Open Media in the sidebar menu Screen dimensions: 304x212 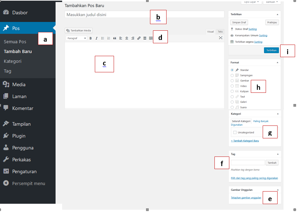pyautogui.click(x=19, y=85)
